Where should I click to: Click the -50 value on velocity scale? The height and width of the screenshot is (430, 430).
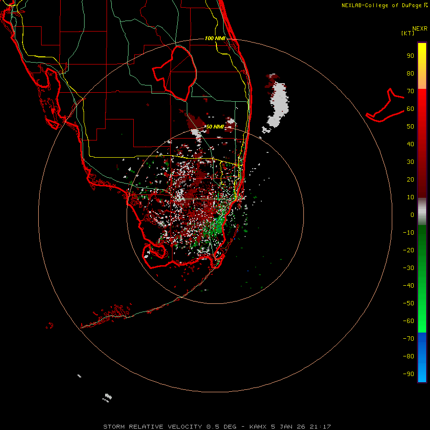point(408,303)
